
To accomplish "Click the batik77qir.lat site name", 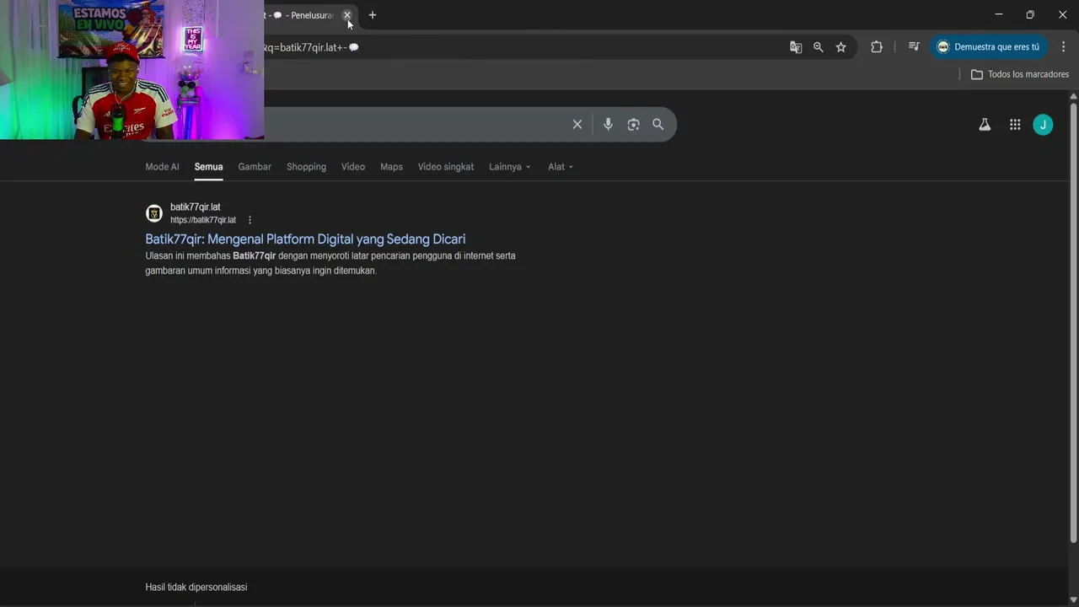I will point(196,207).
